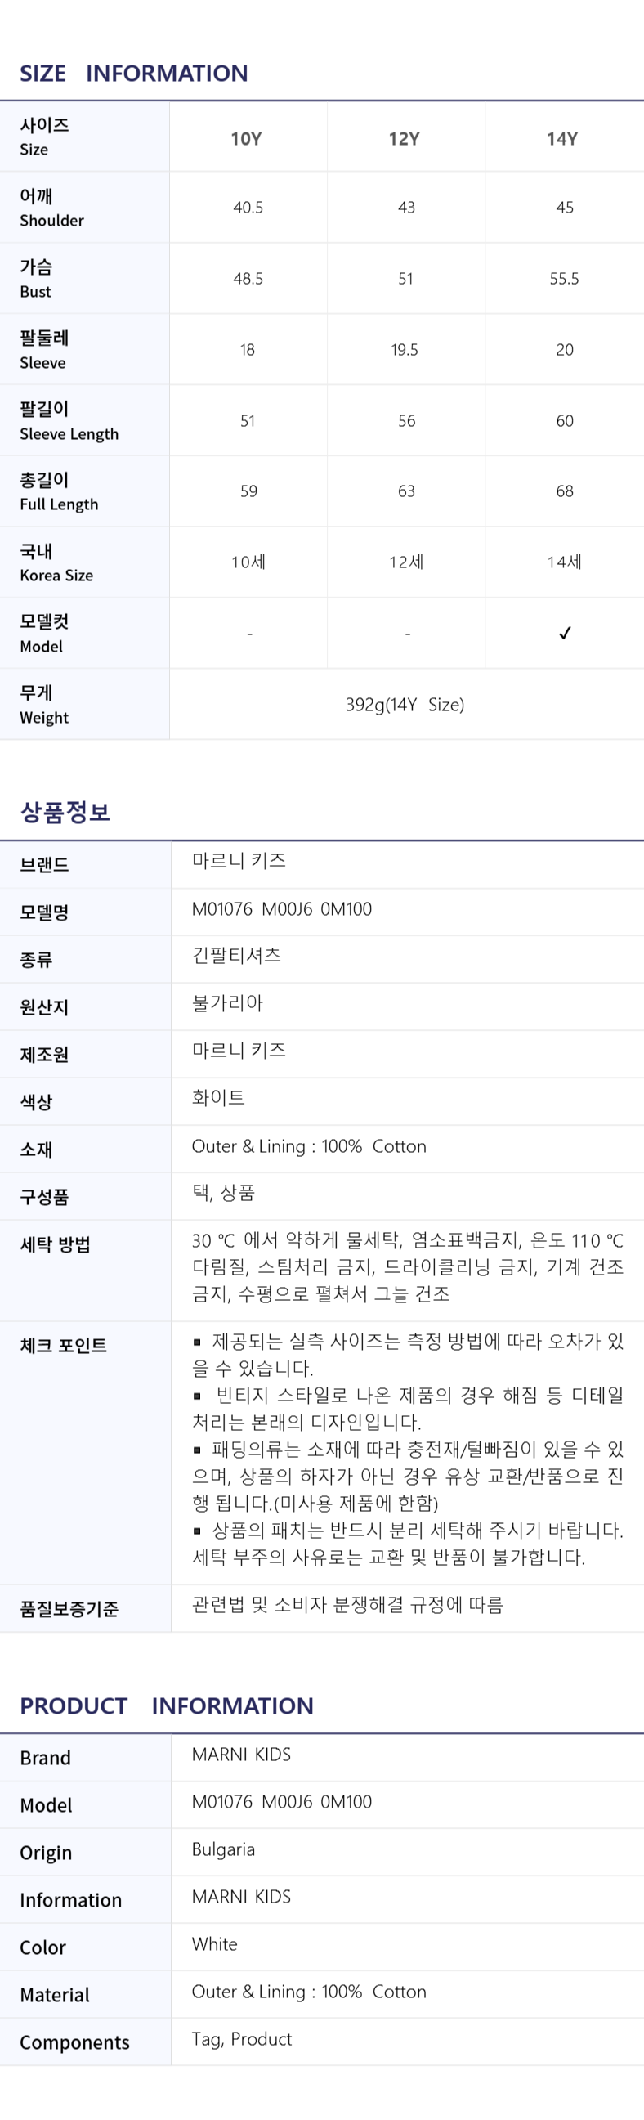644x2120 pixels.
Task: Click the Bulgaria origin value
Action: click(x=223, y=1850)
